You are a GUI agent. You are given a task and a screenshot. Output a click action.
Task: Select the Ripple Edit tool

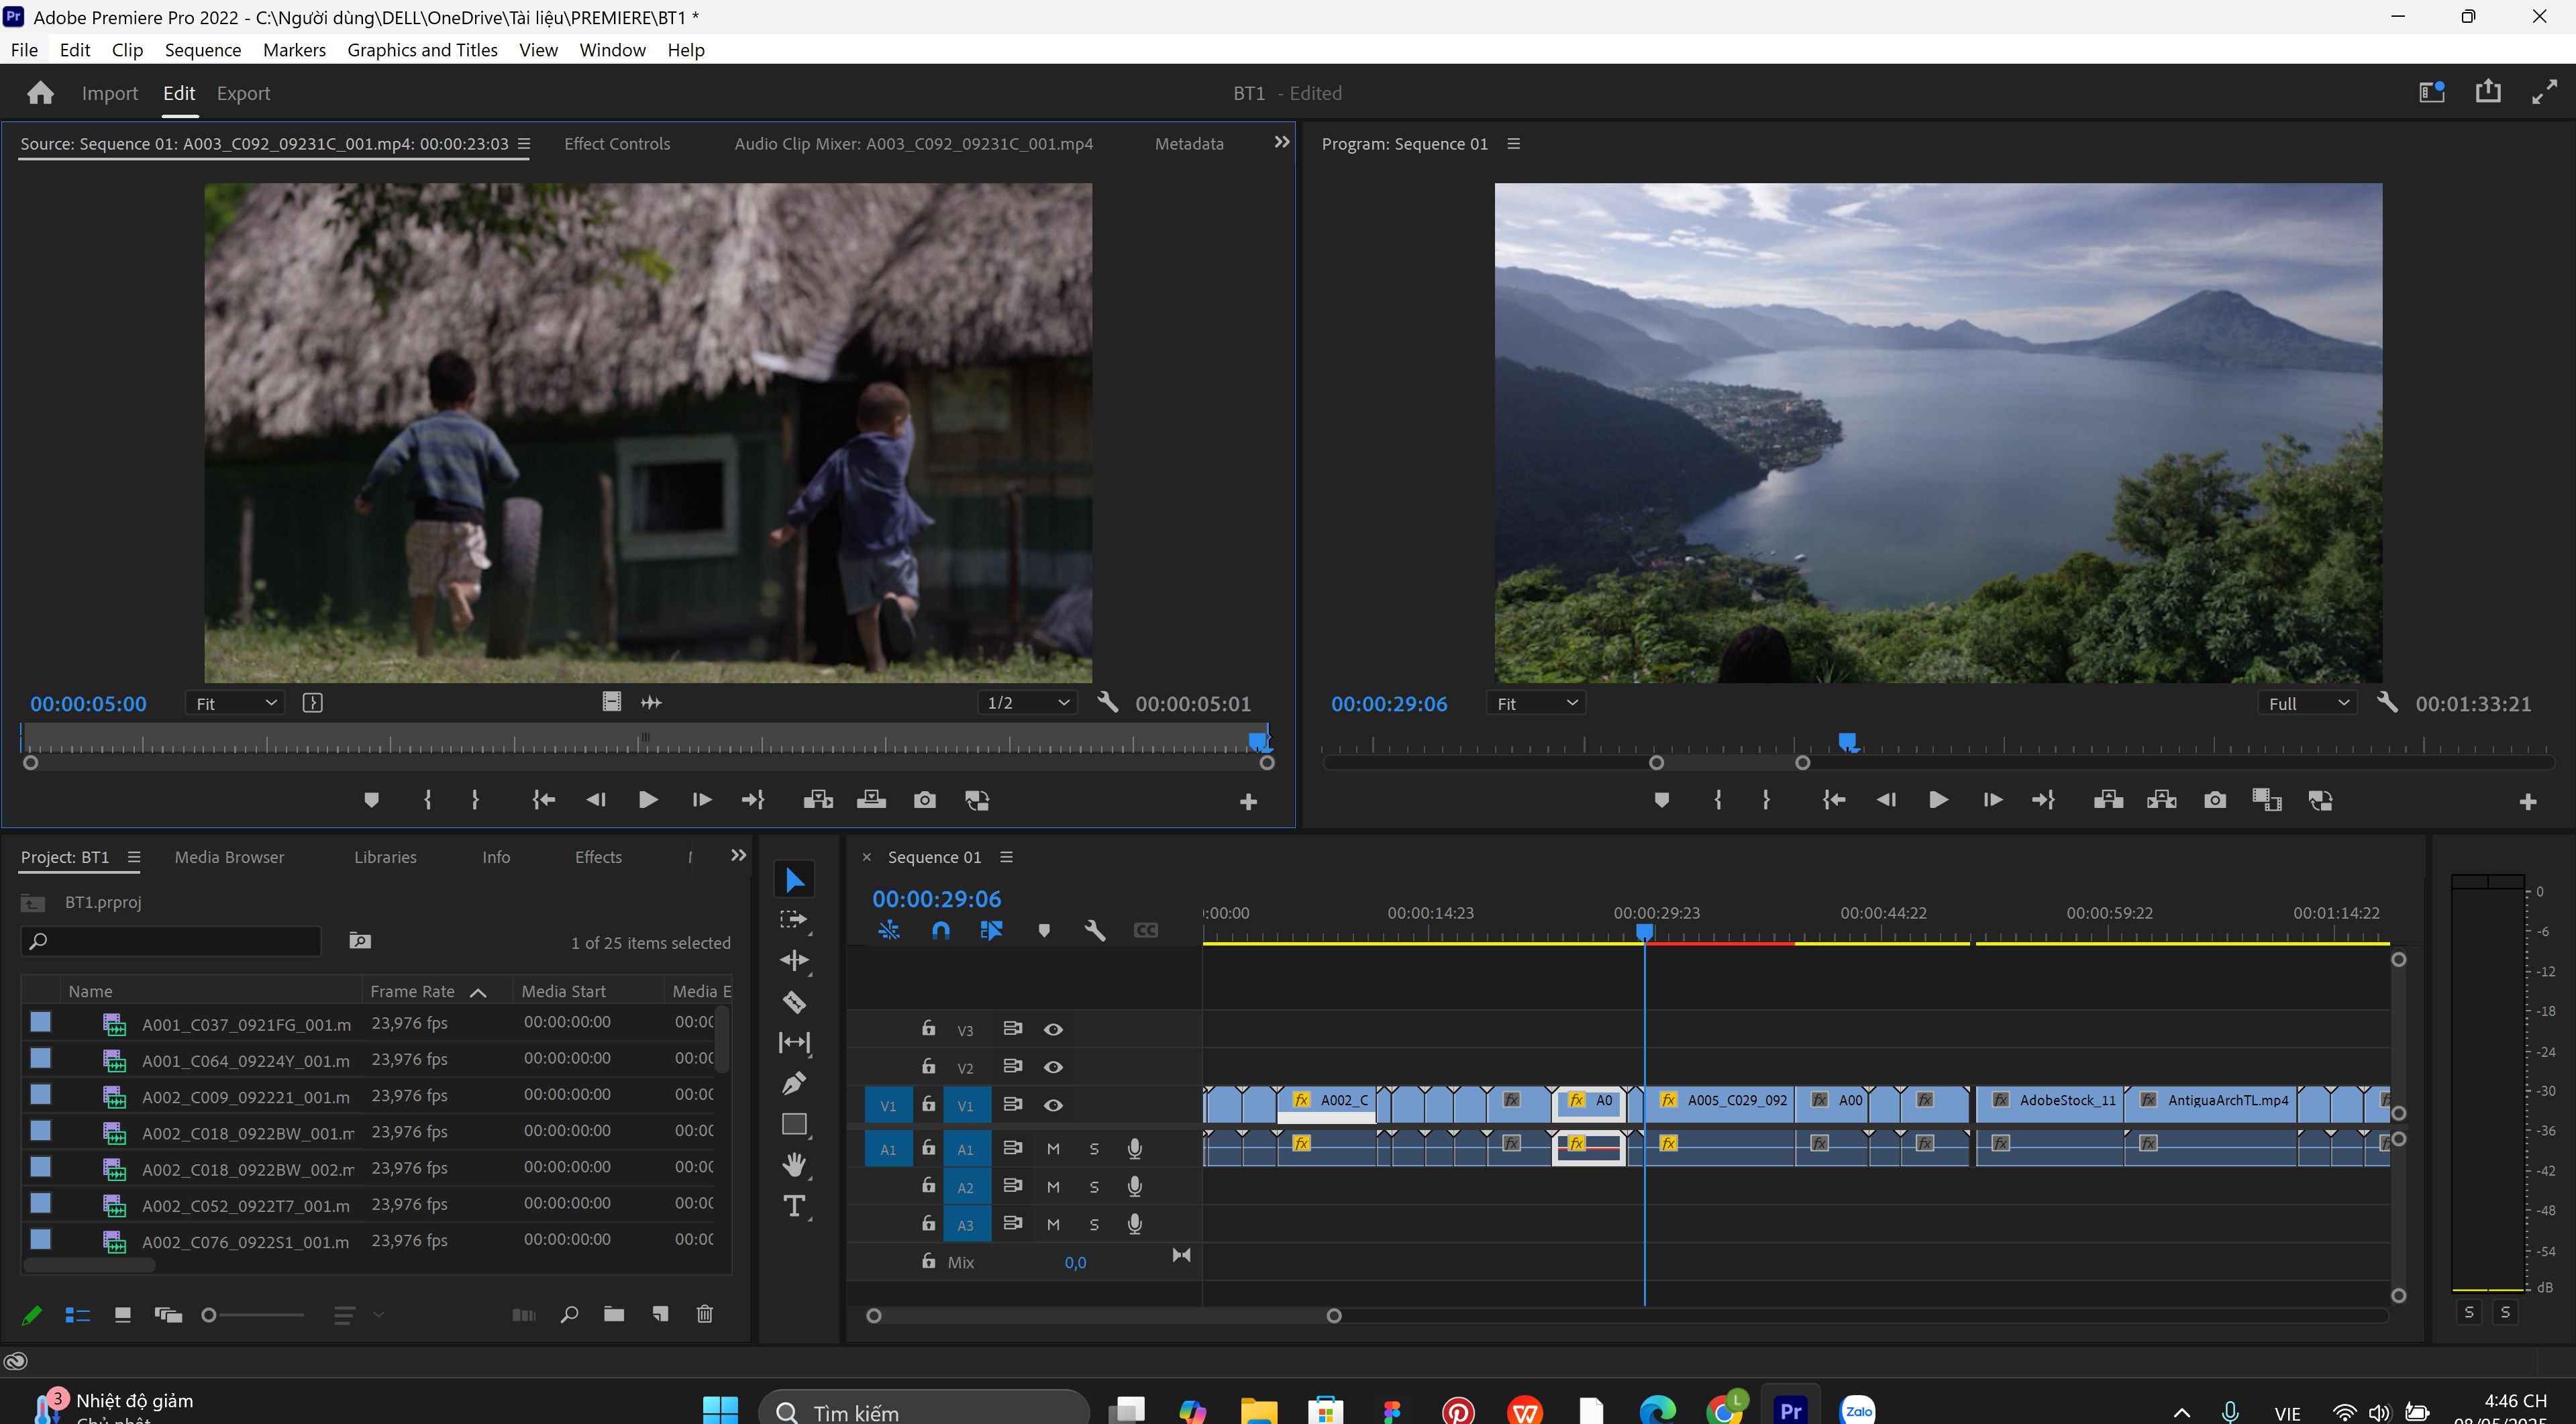[x=794, y=960]
